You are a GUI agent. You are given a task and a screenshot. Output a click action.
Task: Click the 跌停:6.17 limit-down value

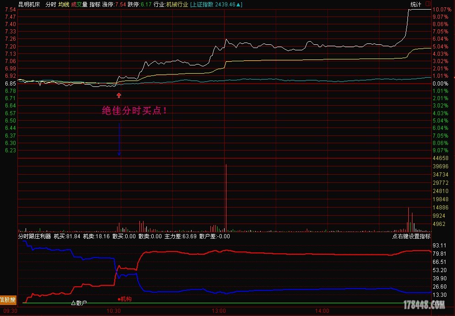click(x=139, y=5)
